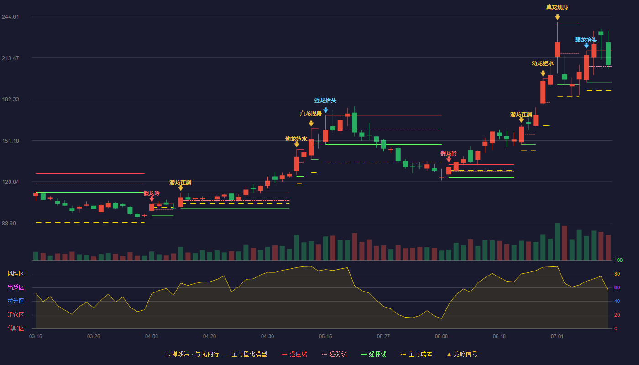Click the 弱龙抬头 signal label
This screenshot has height=365, width=639.
pyautogui.click(x=586, y=40)
